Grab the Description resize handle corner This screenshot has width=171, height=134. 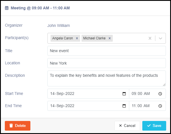click(164, 85)
